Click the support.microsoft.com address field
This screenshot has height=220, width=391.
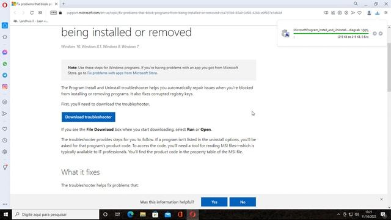coord(174,13)
